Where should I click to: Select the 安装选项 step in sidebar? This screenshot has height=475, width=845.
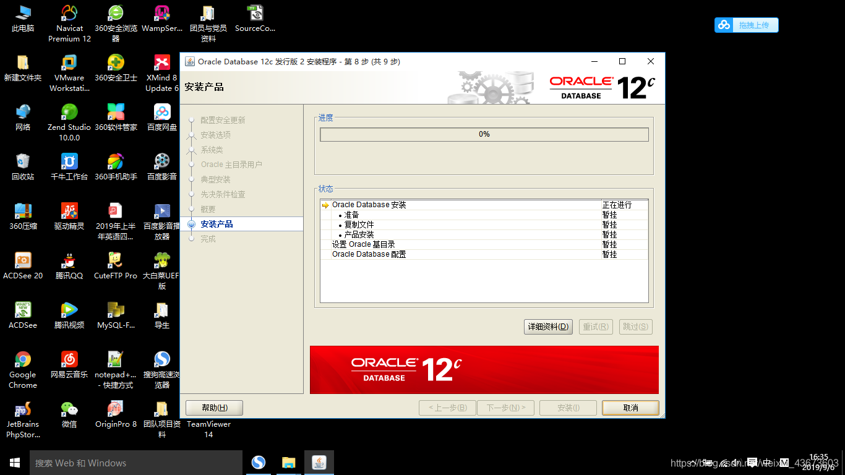click(215, 135)
